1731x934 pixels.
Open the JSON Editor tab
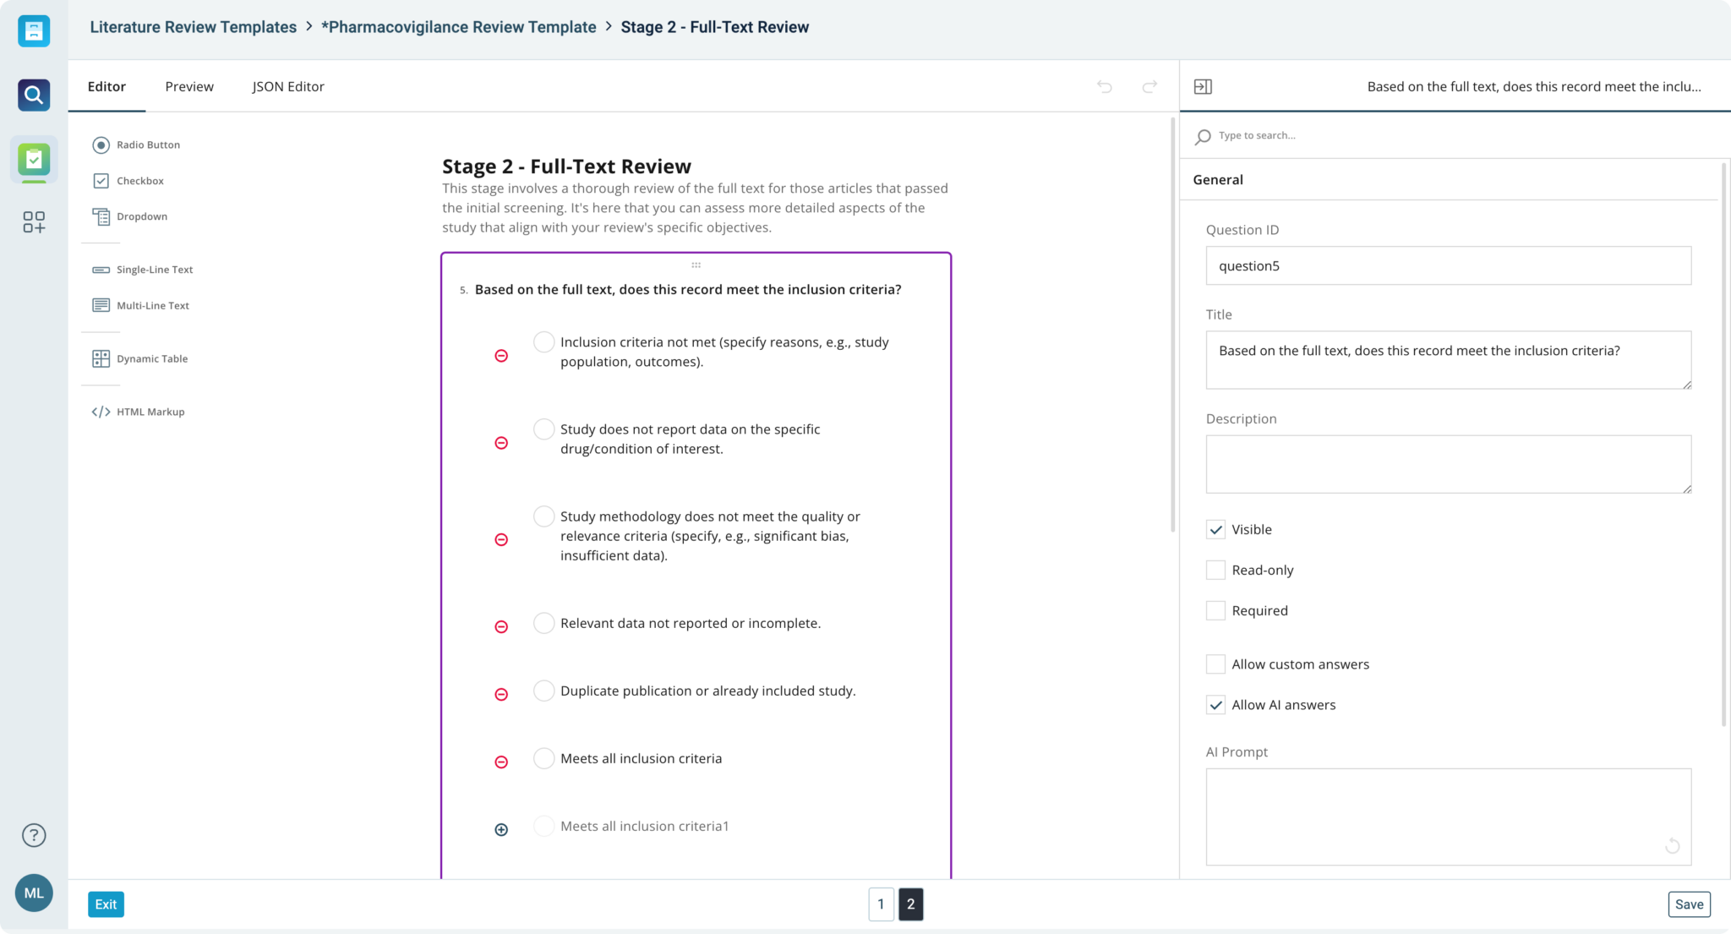287,86
